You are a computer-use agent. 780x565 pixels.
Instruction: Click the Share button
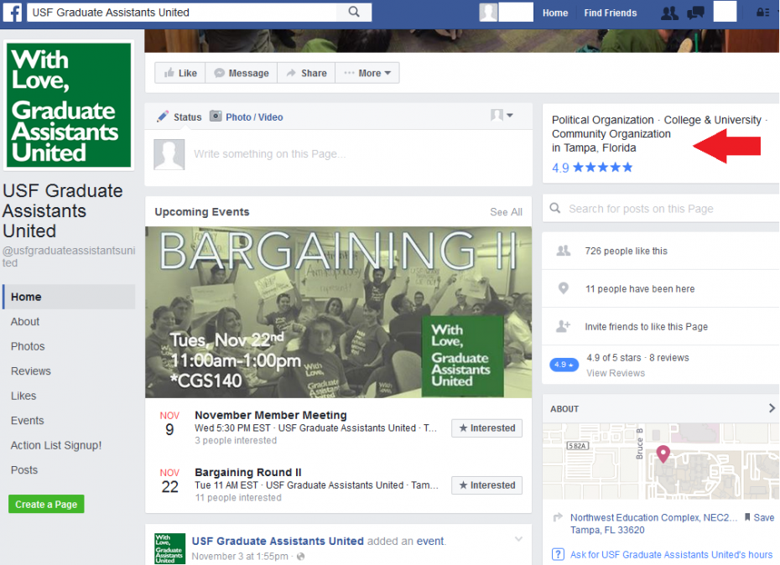click(x=307, y=73)
